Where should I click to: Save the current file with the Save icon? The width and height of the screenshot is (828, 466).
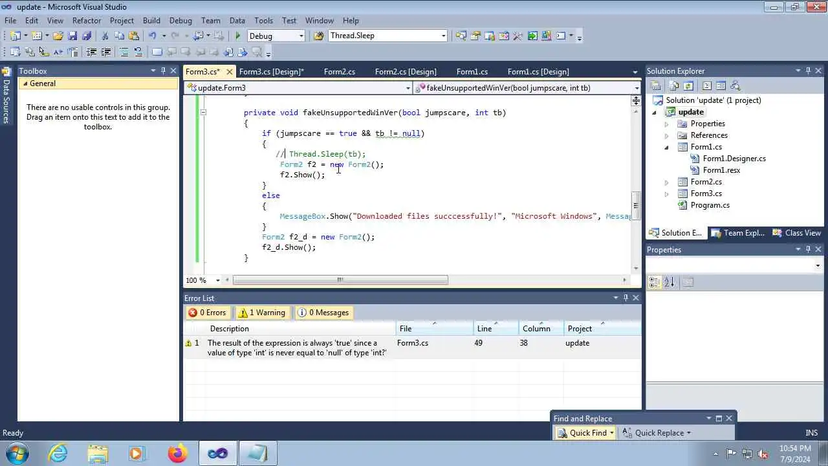coord(72,36)
